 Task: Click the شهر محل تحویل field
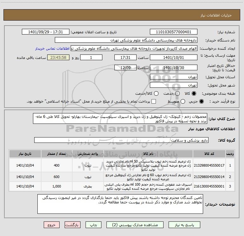pyautogui.click(x=174, y=85)
